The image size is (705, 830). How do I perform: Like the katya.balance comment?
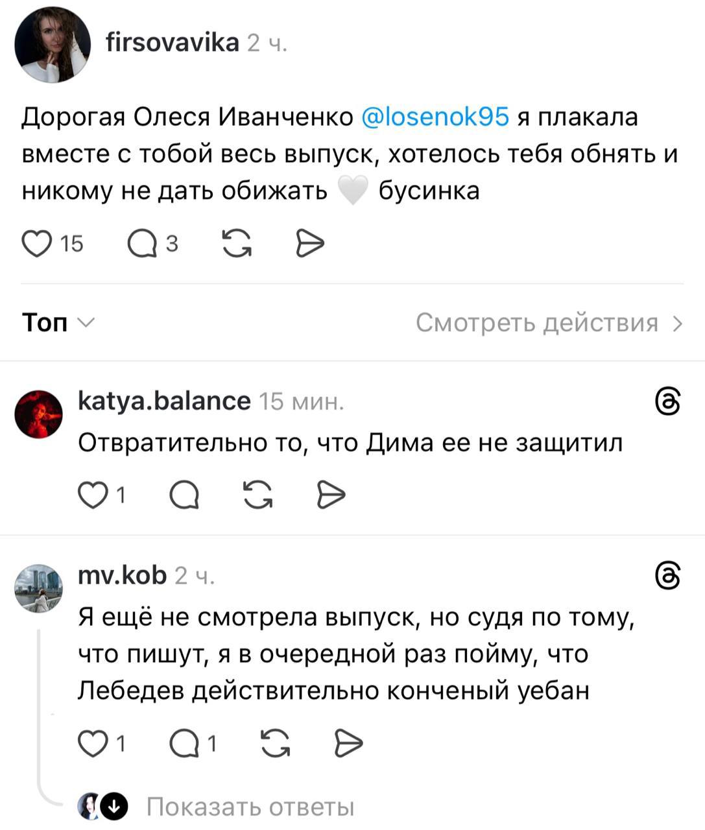tap(93, 495)
